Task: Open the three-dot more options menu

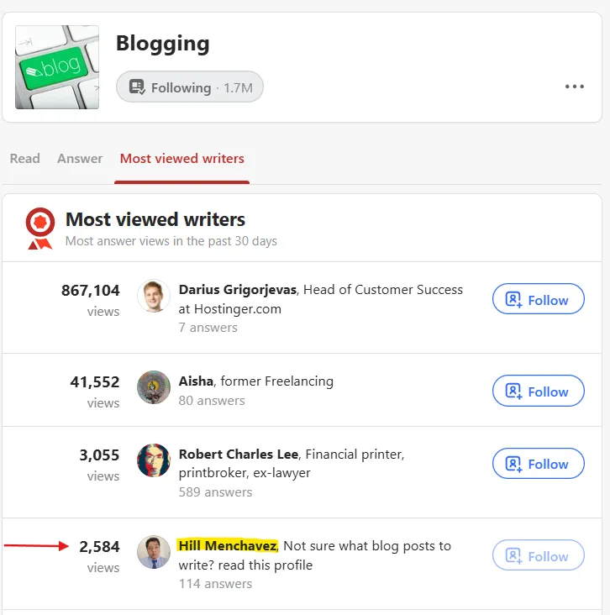Action: [575, 87]
